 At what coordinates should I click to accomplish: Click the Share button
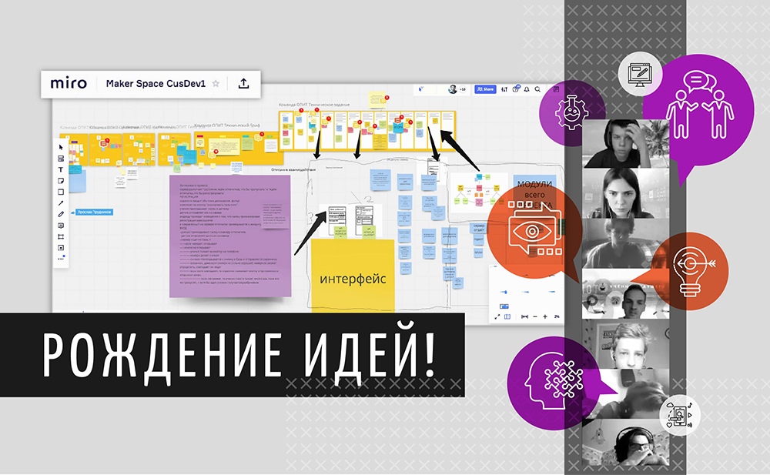[485, 89]
